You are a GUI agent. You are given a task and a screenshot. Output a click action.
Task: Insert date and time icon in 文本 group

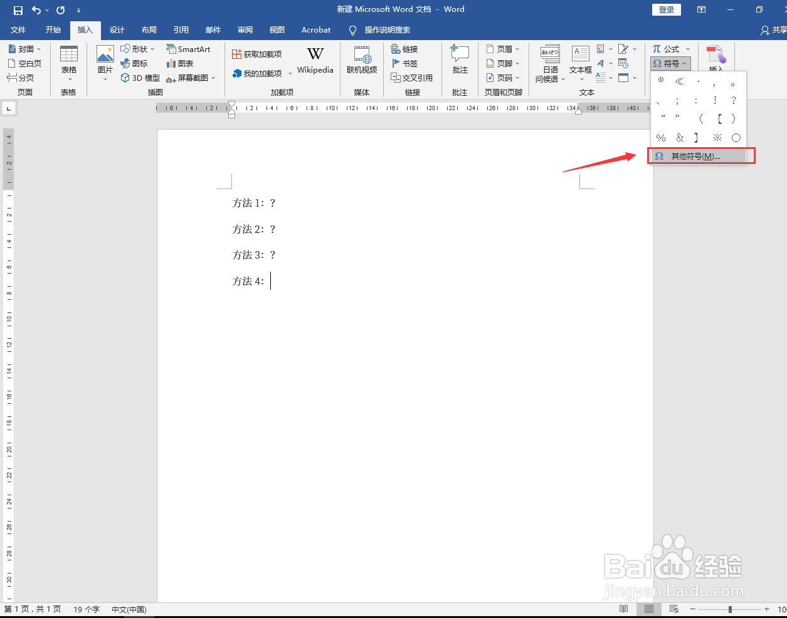(623, 63)
